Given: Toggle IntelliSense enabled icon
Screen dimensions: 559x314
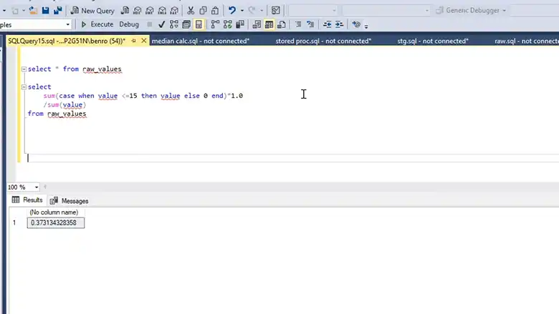Looking at the screenshot, I should click(199, 24).
